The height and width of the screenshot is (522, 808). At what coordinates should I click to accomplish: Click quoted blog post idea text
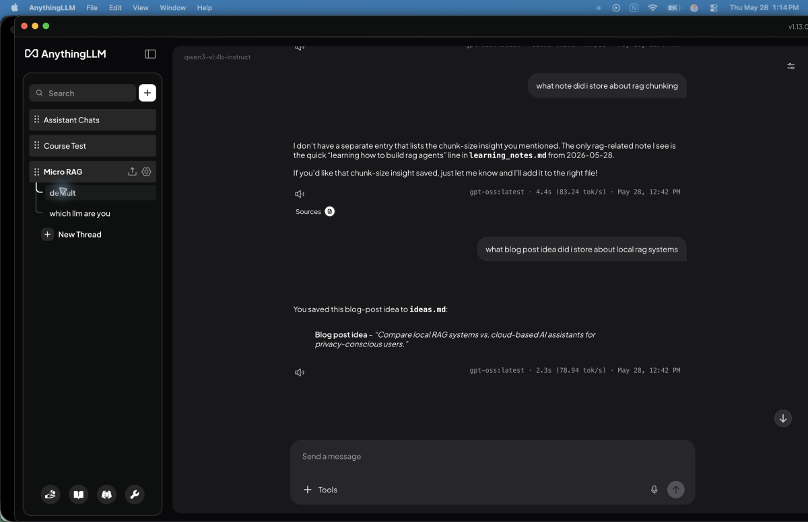(x=455, y=339)
